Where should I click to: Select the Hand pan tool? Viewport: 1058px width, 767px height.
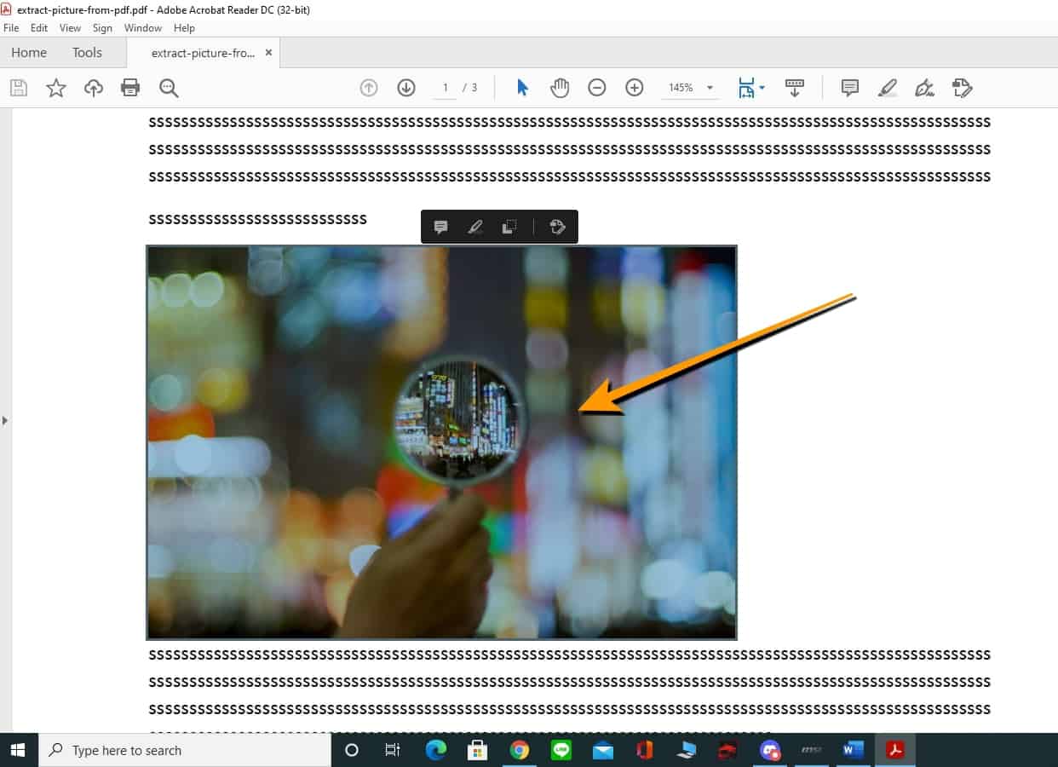(560, 88)
